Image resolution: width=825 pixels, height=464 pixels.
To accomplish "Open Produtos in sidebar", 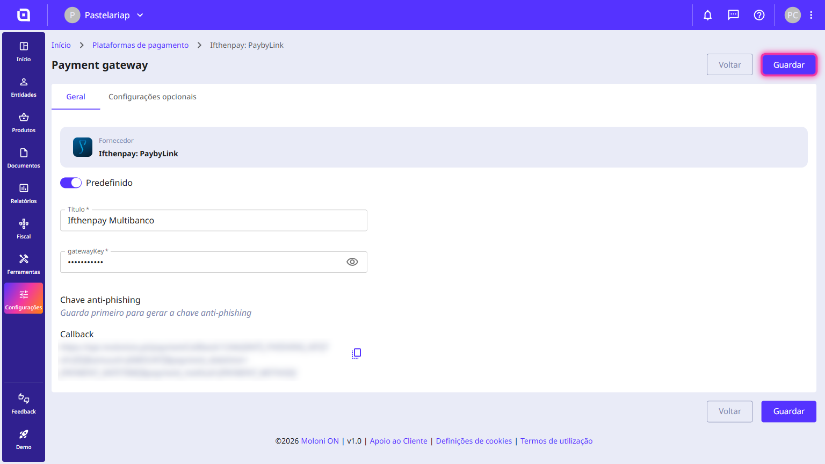I will point(24,123).
